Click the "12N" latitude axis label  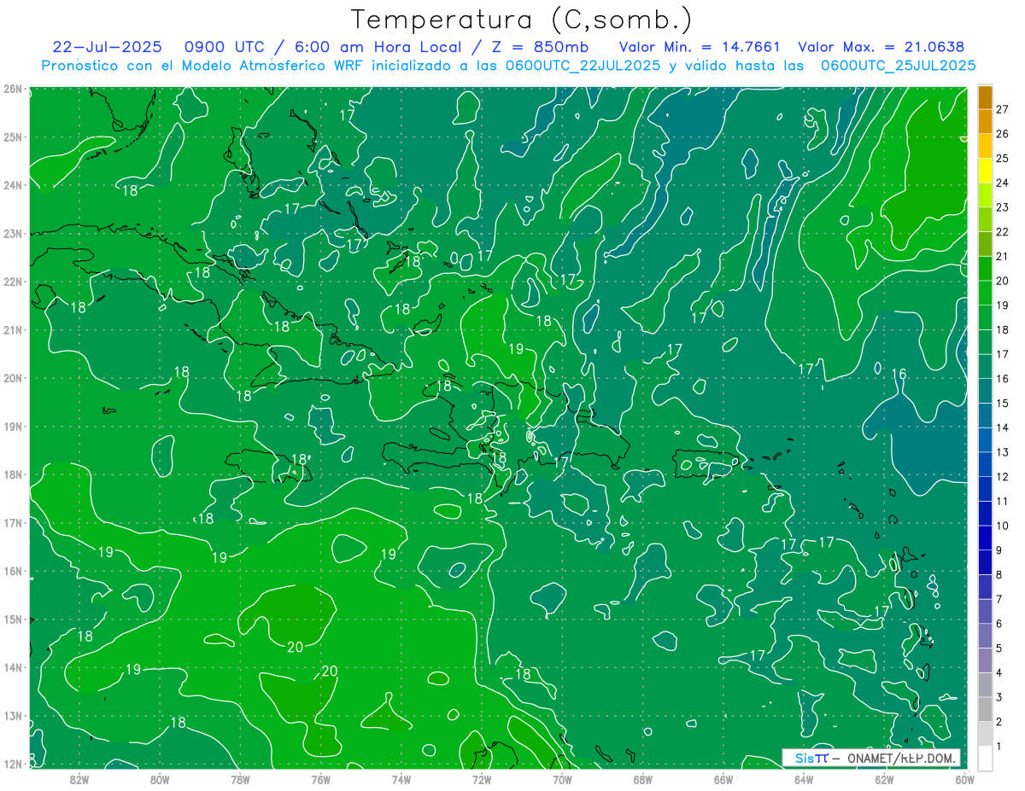coord(12,764)
